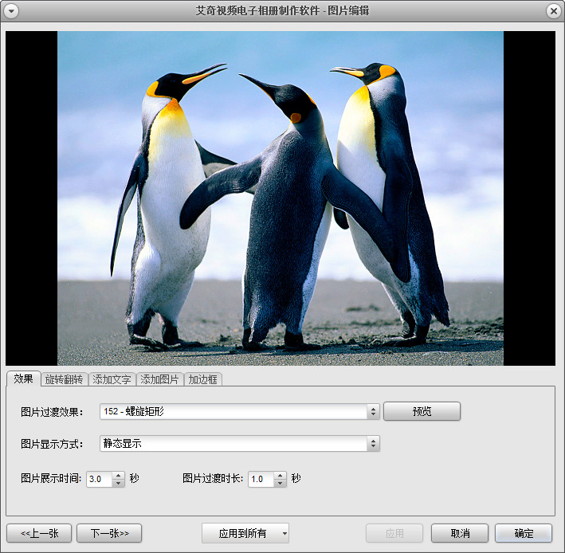The height and width of the screenshot is (553, 565).
Task: Open the 添加图片 tab
Action: coord(159,379)
